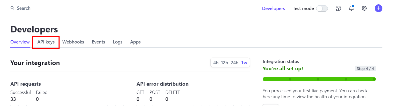
Task: Click the green integration progress bar
Action: click(x=319, y=79)
